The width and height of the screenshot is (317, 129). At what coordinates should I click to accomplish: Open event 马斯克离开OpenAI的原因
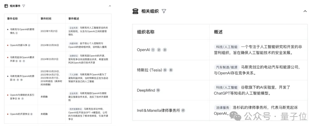pos(22,78)
